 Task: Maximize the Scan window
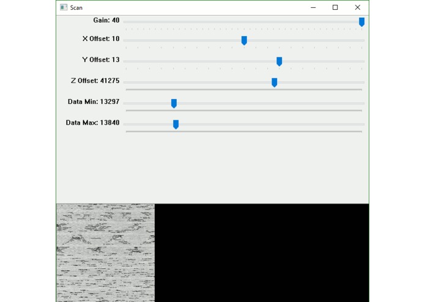[x=335, y=7]
